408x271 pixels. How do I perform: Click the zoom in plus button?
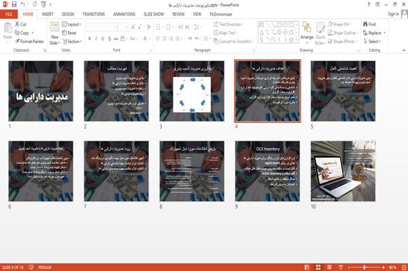pos(384,267)
